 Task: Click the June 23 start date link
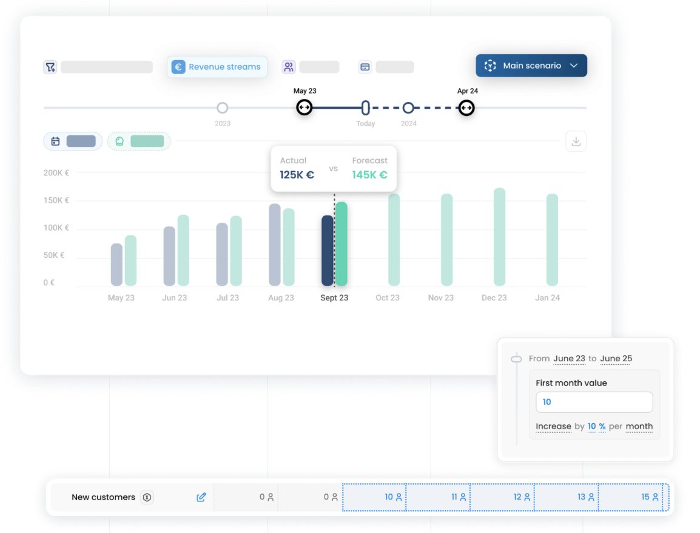pos(569,359)
